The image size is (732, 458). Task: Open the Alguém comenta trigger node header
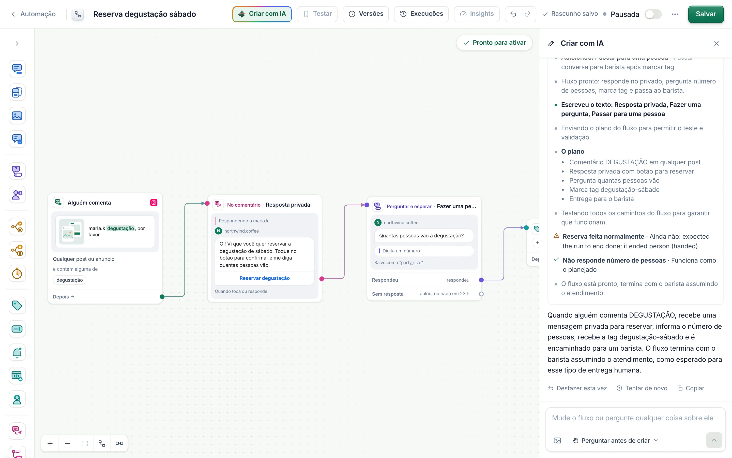[x=105, y=203]
